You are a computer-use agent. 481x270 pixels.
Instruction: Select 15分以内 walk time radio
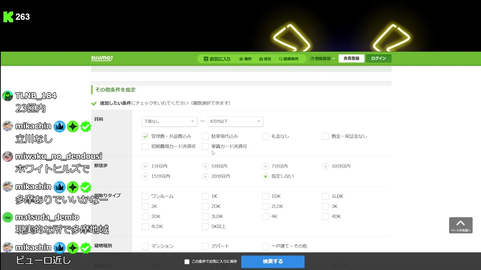pyautogui.click(x=145, y=176)
